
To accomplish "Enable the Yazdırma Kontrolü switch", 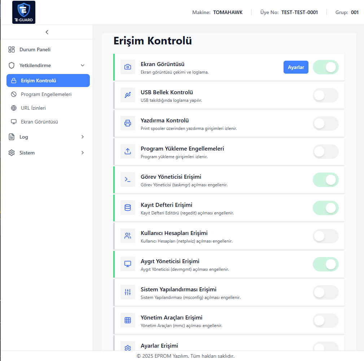I will 325,123.
